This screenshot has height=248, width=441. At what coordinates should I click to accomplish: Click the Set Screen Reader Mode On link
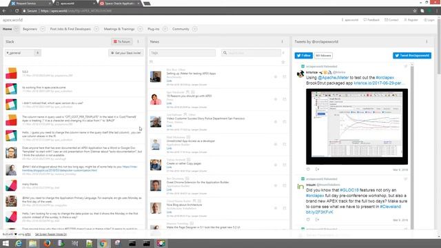51,234
